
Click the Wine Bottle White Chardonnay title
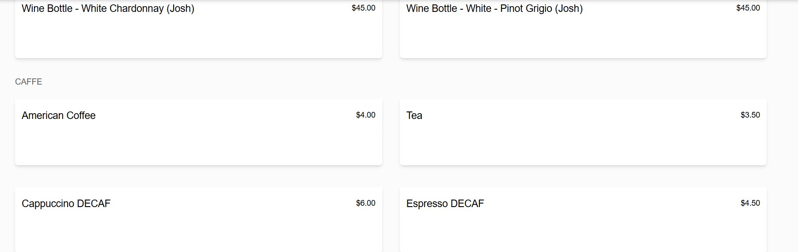point(108,8)
